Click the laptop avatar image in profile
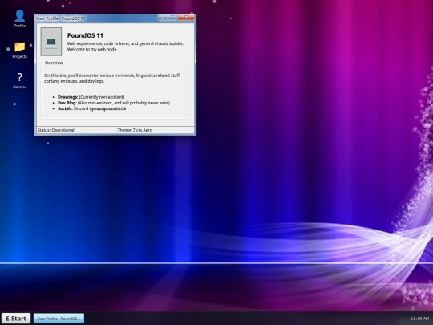Image resolution: width=433 pixels, height=325 pixels. 51,42
